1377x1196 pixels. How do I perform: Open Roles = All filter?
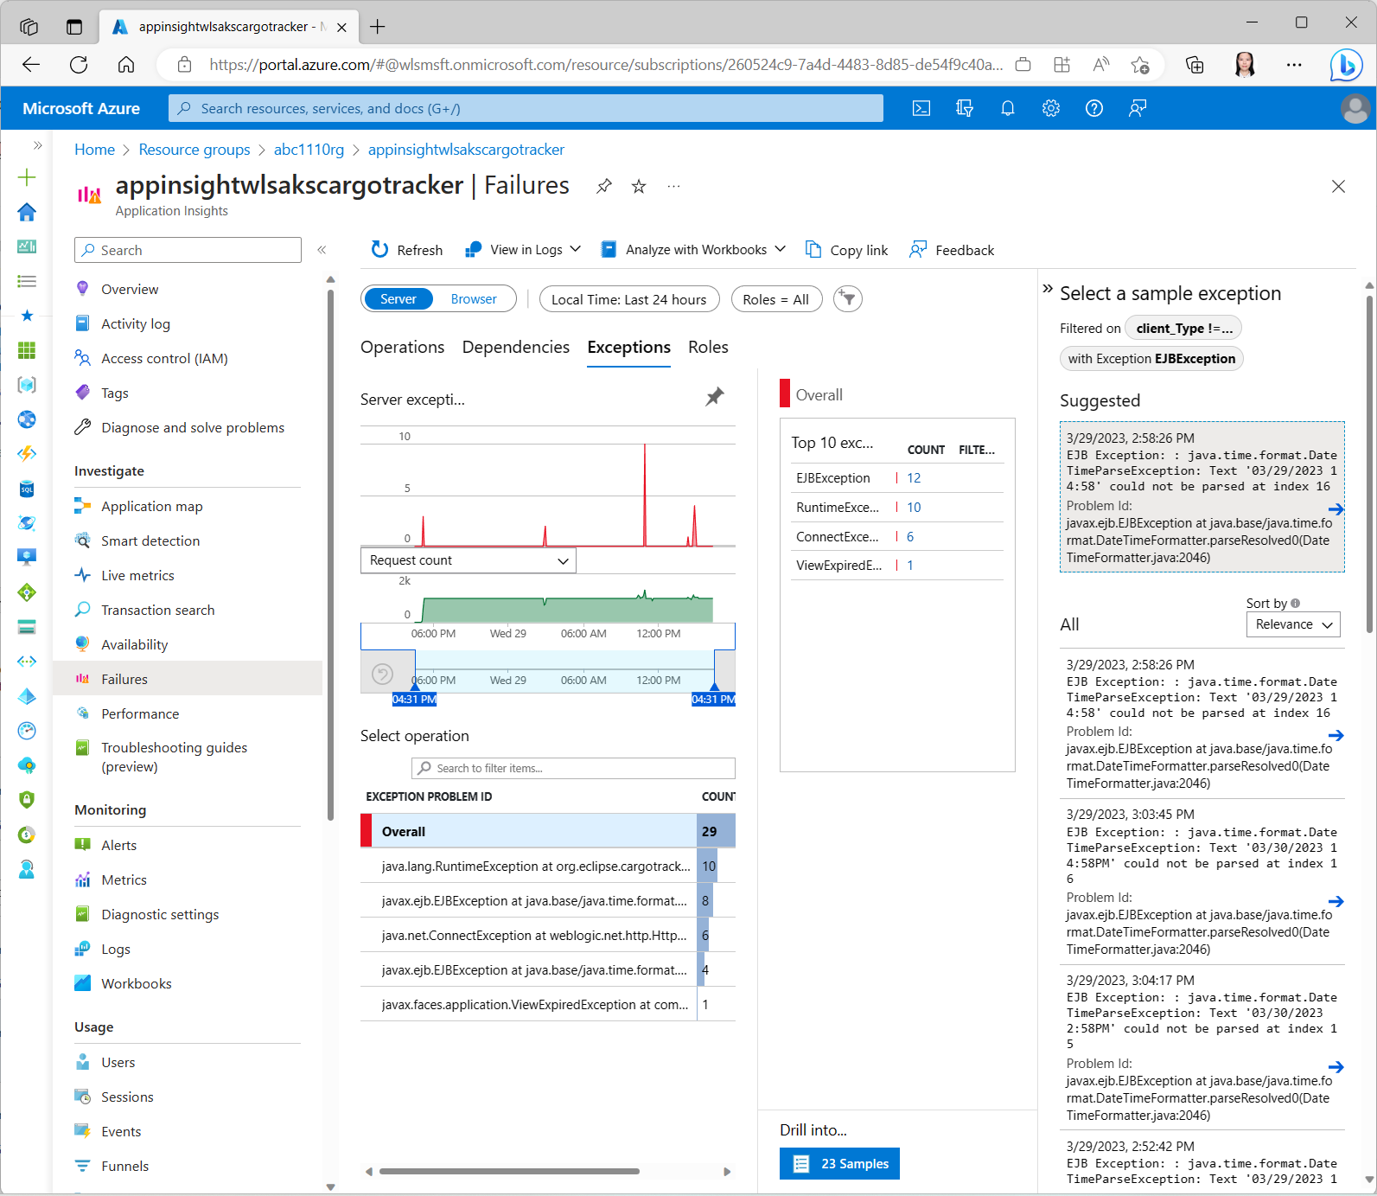point(776,299)
